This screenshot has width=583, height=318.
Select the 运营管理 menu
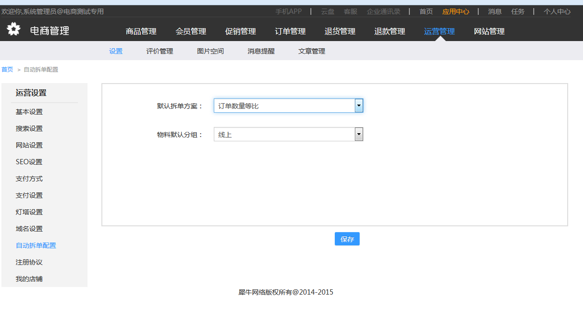click(440, 32)
